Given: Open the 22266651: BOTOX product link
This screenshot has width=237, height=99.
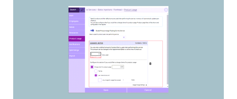Looking at the screenshot, I should (96, 43).
